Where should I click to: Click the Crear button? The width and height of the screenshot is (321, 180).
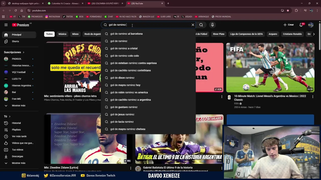click(289, 25)
